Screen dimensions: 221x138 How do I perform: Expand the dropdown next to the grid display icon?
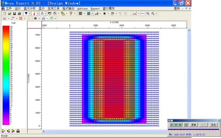tap(84, 14)
